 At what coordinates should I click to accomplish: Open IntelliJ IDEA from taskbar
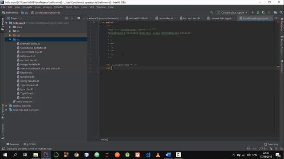[x=46, y=155]
